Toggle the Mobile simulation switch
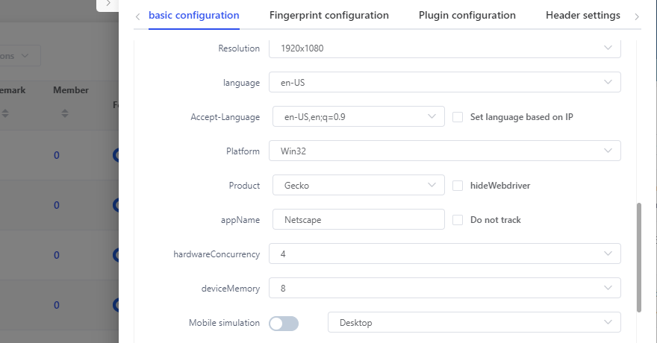657x343 pixels. [284, 323]
